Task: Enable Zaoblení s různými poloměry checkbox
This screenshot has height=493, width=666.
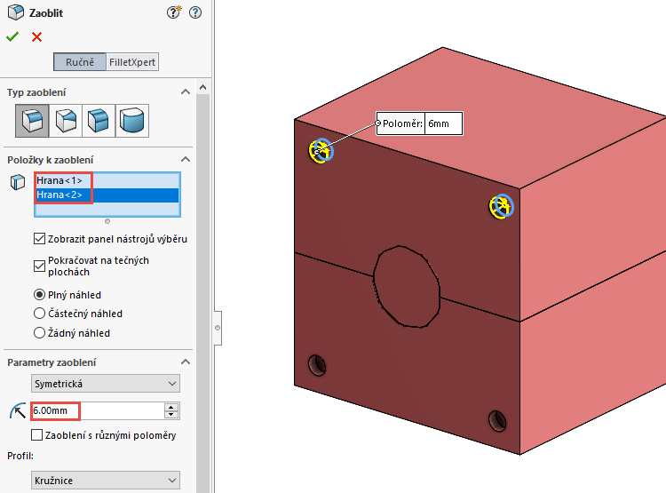Action: [x=37, y=435]
